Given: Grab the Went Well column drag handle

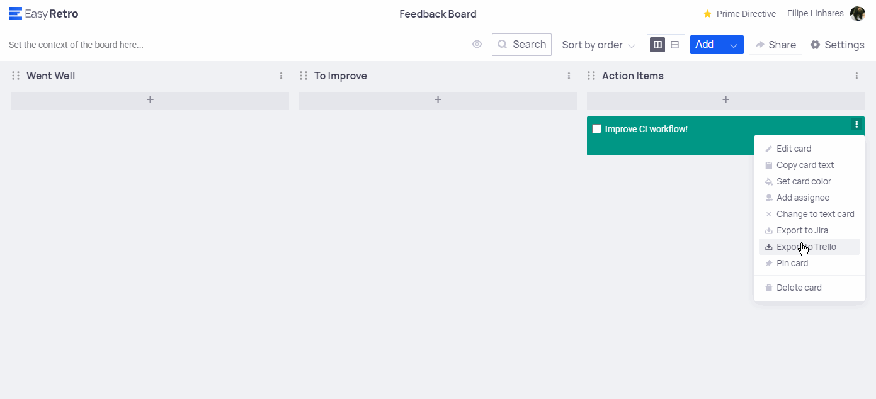Looking at the screenshot, I should click(x=16, y=76).
